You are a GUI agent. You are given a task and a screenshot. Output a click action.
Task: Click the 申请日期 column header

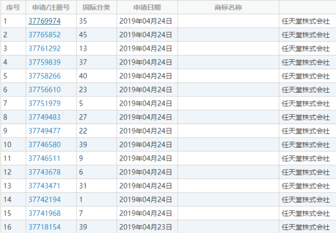[x=147, y=7]
